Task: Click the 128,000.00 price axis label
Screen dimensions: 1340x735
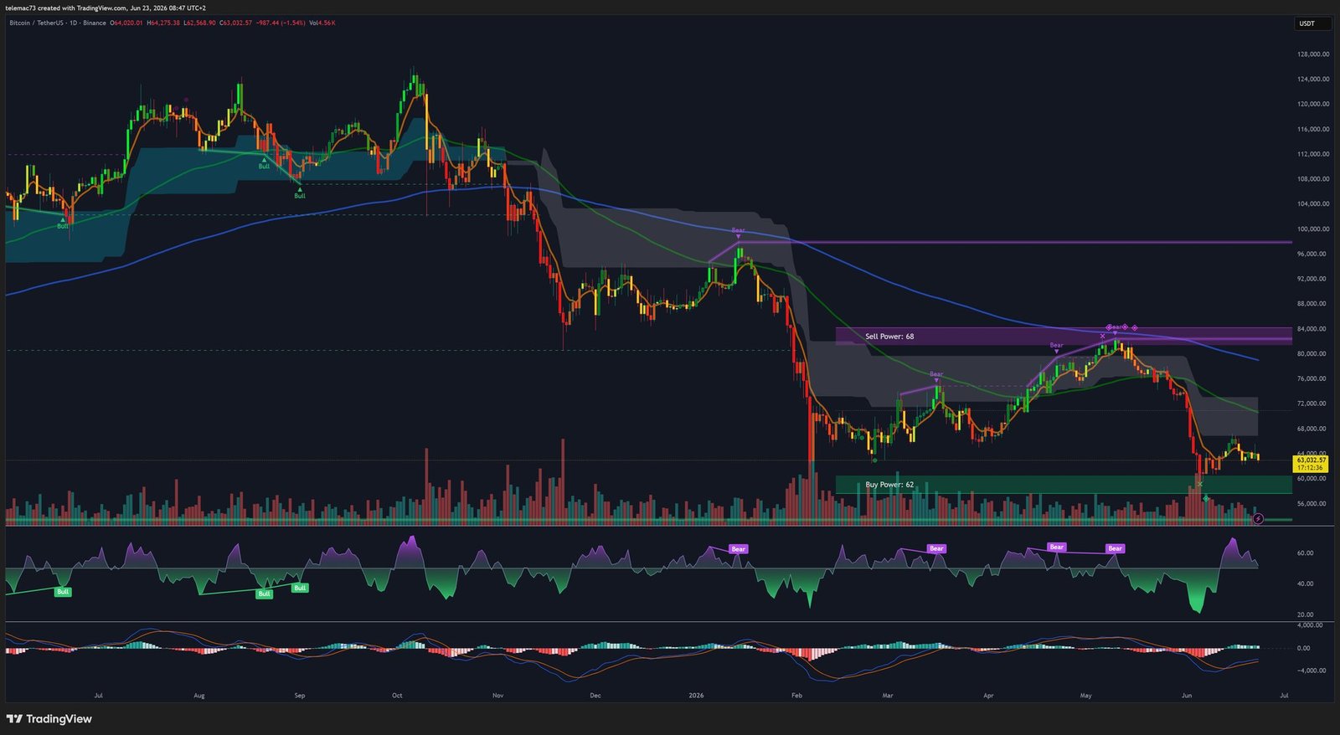Action: click(x=1313, y=54)
